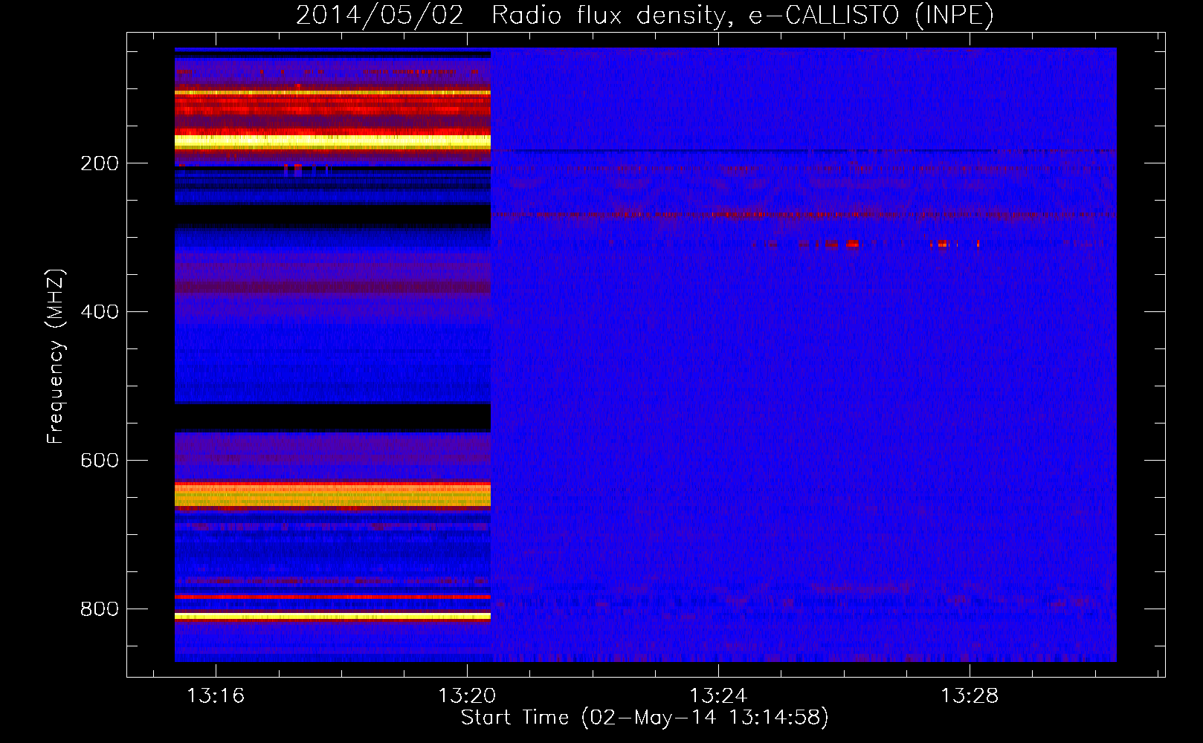The width and height of the screenshot is (1203, 743).
Task: Click the red burst near 13:26 at 310 MHz
Action: click(852, 244)
